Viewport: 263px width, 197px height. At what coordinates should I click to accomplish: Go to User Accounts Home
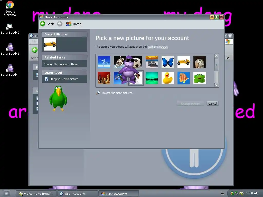pyautogui.click(x=74, y=24)
